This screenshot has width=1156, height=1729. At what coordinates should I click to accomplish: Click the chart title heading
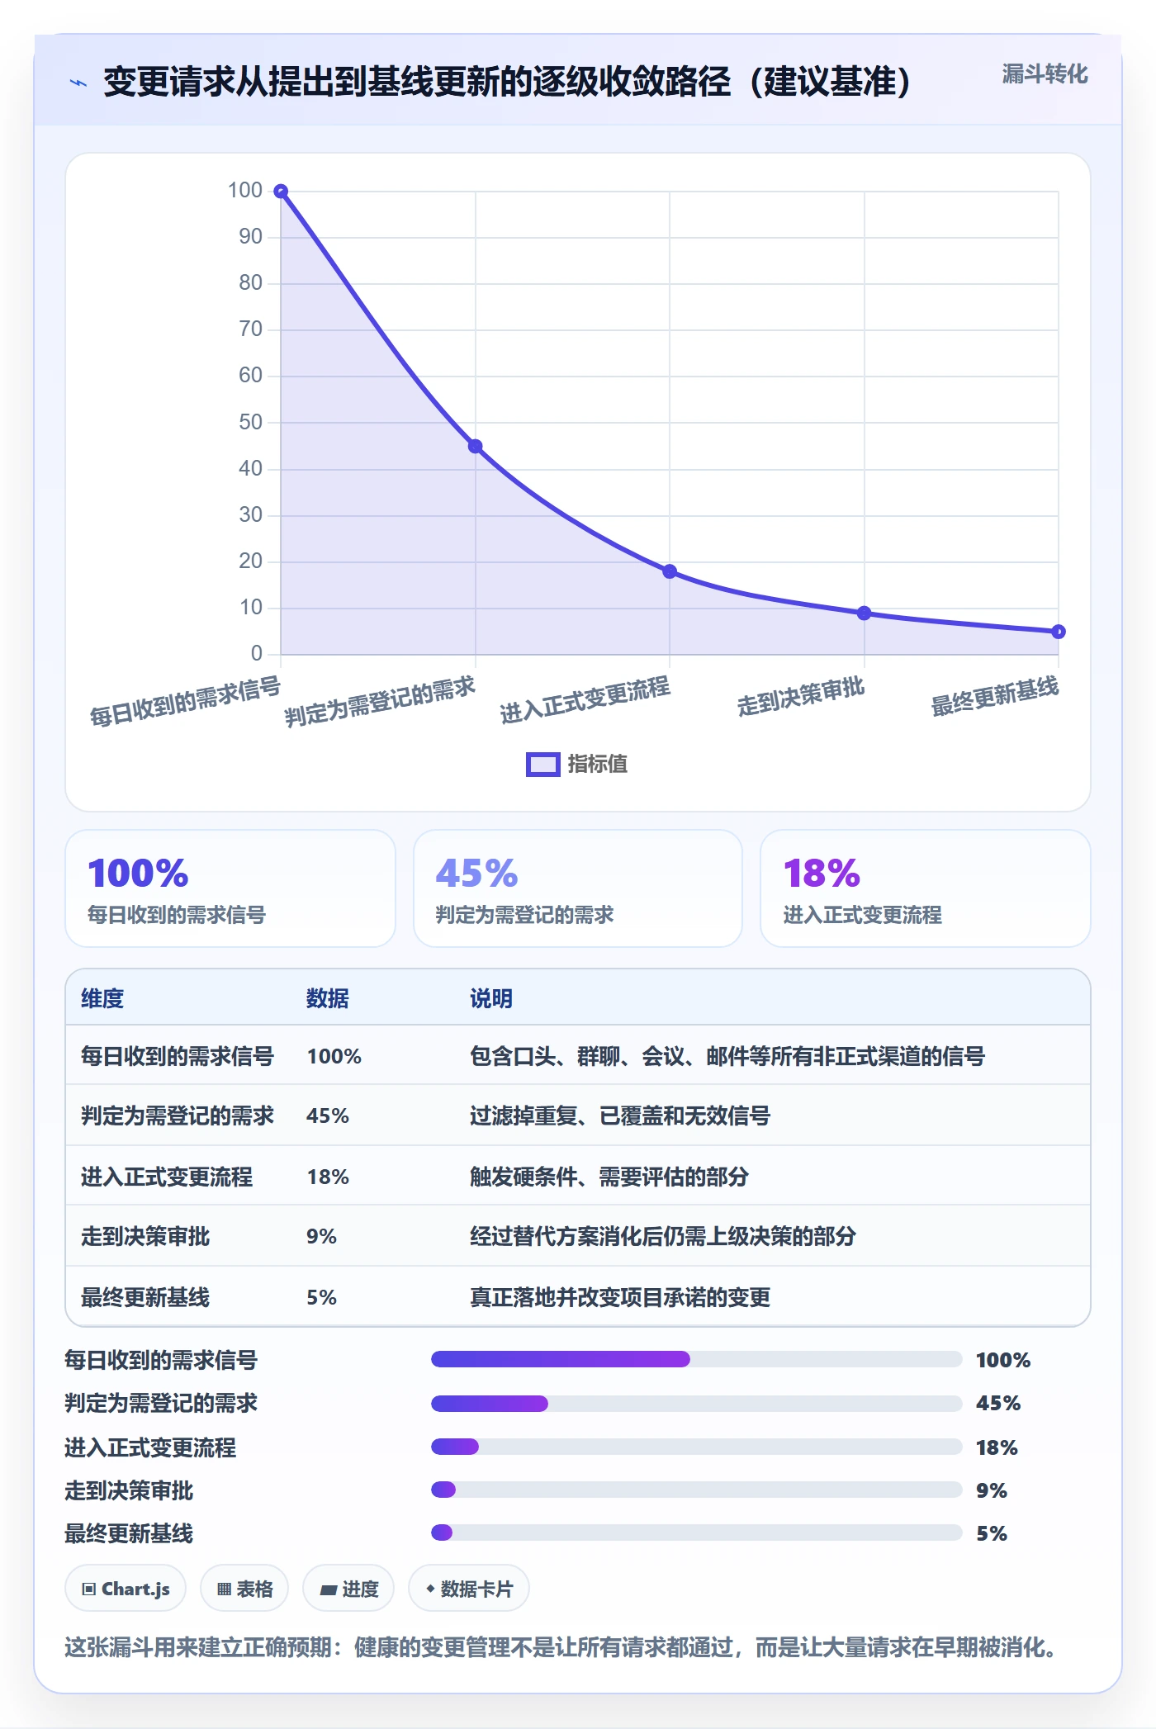click(507, 82)
